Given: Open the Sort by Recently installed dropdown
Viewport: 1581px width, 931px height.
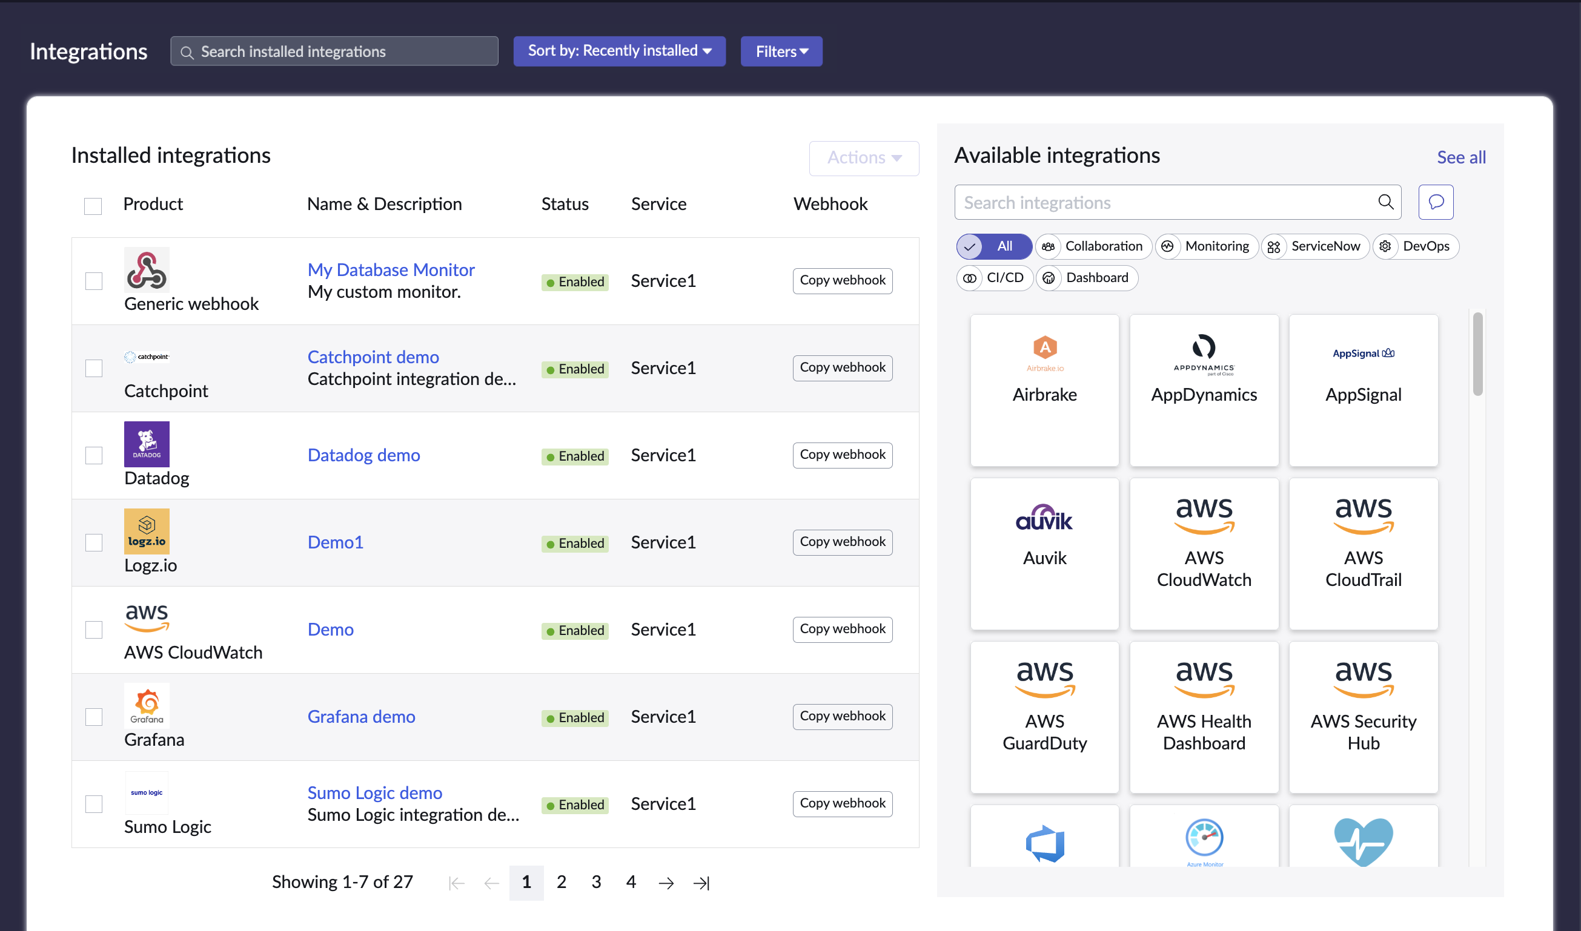Looking at the screenshot, I should point(619,51).
